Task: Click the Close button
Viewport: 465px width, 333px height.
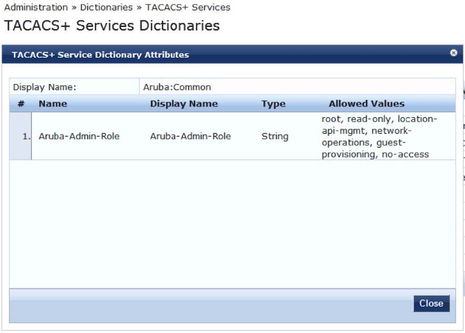Action: pos(431,303)
